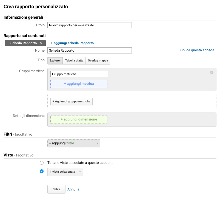
Task: Switch type to Tabella piatta
Action: click(74, 61)
